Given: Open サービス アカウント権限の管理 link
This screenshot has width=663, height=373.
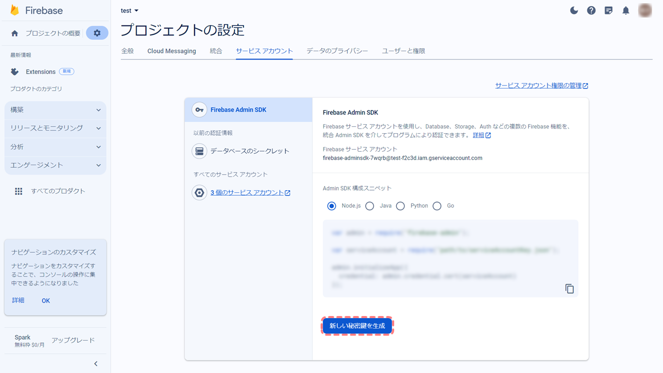Looking at the screenshot, I should pyautogui.click(x=542, y=85).
